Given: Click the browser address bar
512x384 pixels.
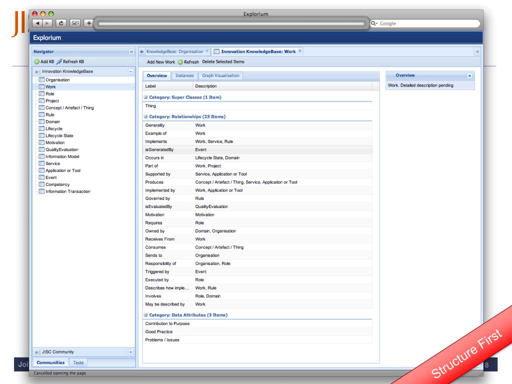Looking at the screenshot, I should 231,23.
